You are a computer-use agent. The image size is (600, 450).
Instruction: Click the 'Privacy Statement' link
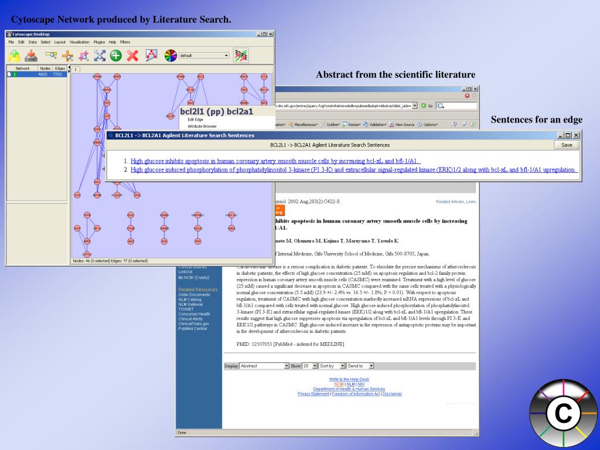click(x=313, y=394)
